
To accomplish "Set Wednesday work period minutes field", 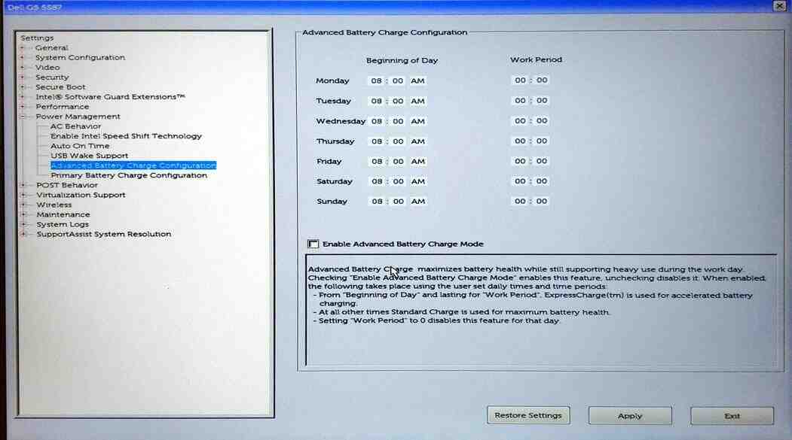I will point(542,120).
